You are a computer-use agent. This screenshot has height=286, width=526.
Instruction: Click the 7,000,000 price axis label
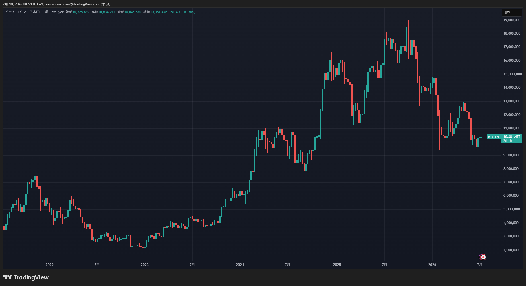[x=511, y=182]
